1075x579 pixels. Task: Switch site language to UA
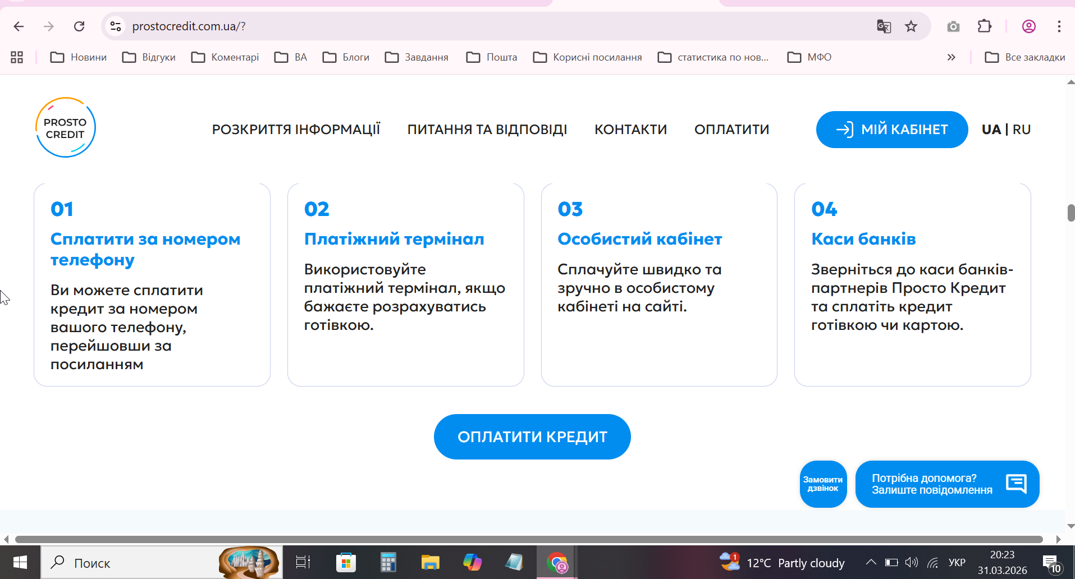[x=991, y=130]
